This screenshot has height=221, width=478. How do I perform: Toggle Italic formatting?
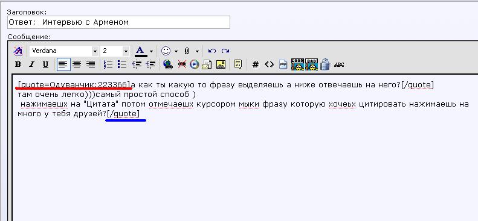point(31,64)
